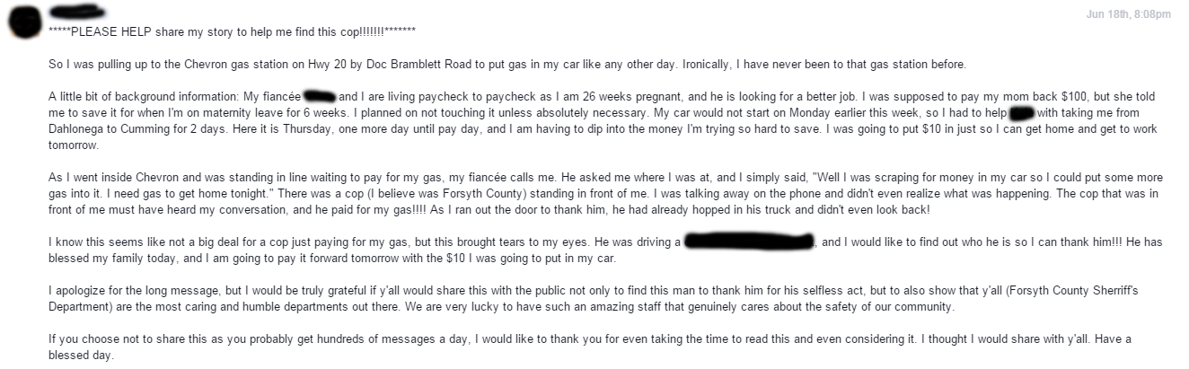
Task: Click the 'Jun 18th, 8:08pm' timestamp
Action: [1128, 14]
